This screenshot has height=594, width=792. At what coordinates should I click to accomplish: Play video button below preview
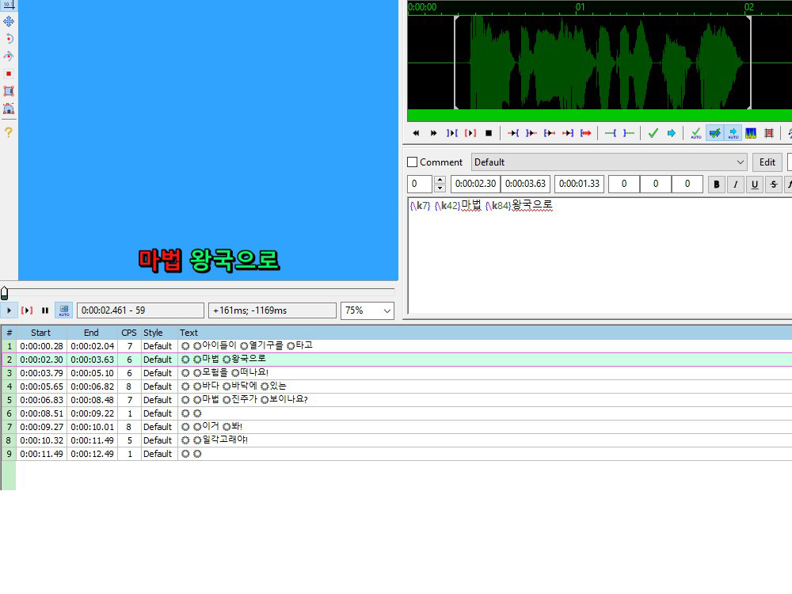[9, 310]
